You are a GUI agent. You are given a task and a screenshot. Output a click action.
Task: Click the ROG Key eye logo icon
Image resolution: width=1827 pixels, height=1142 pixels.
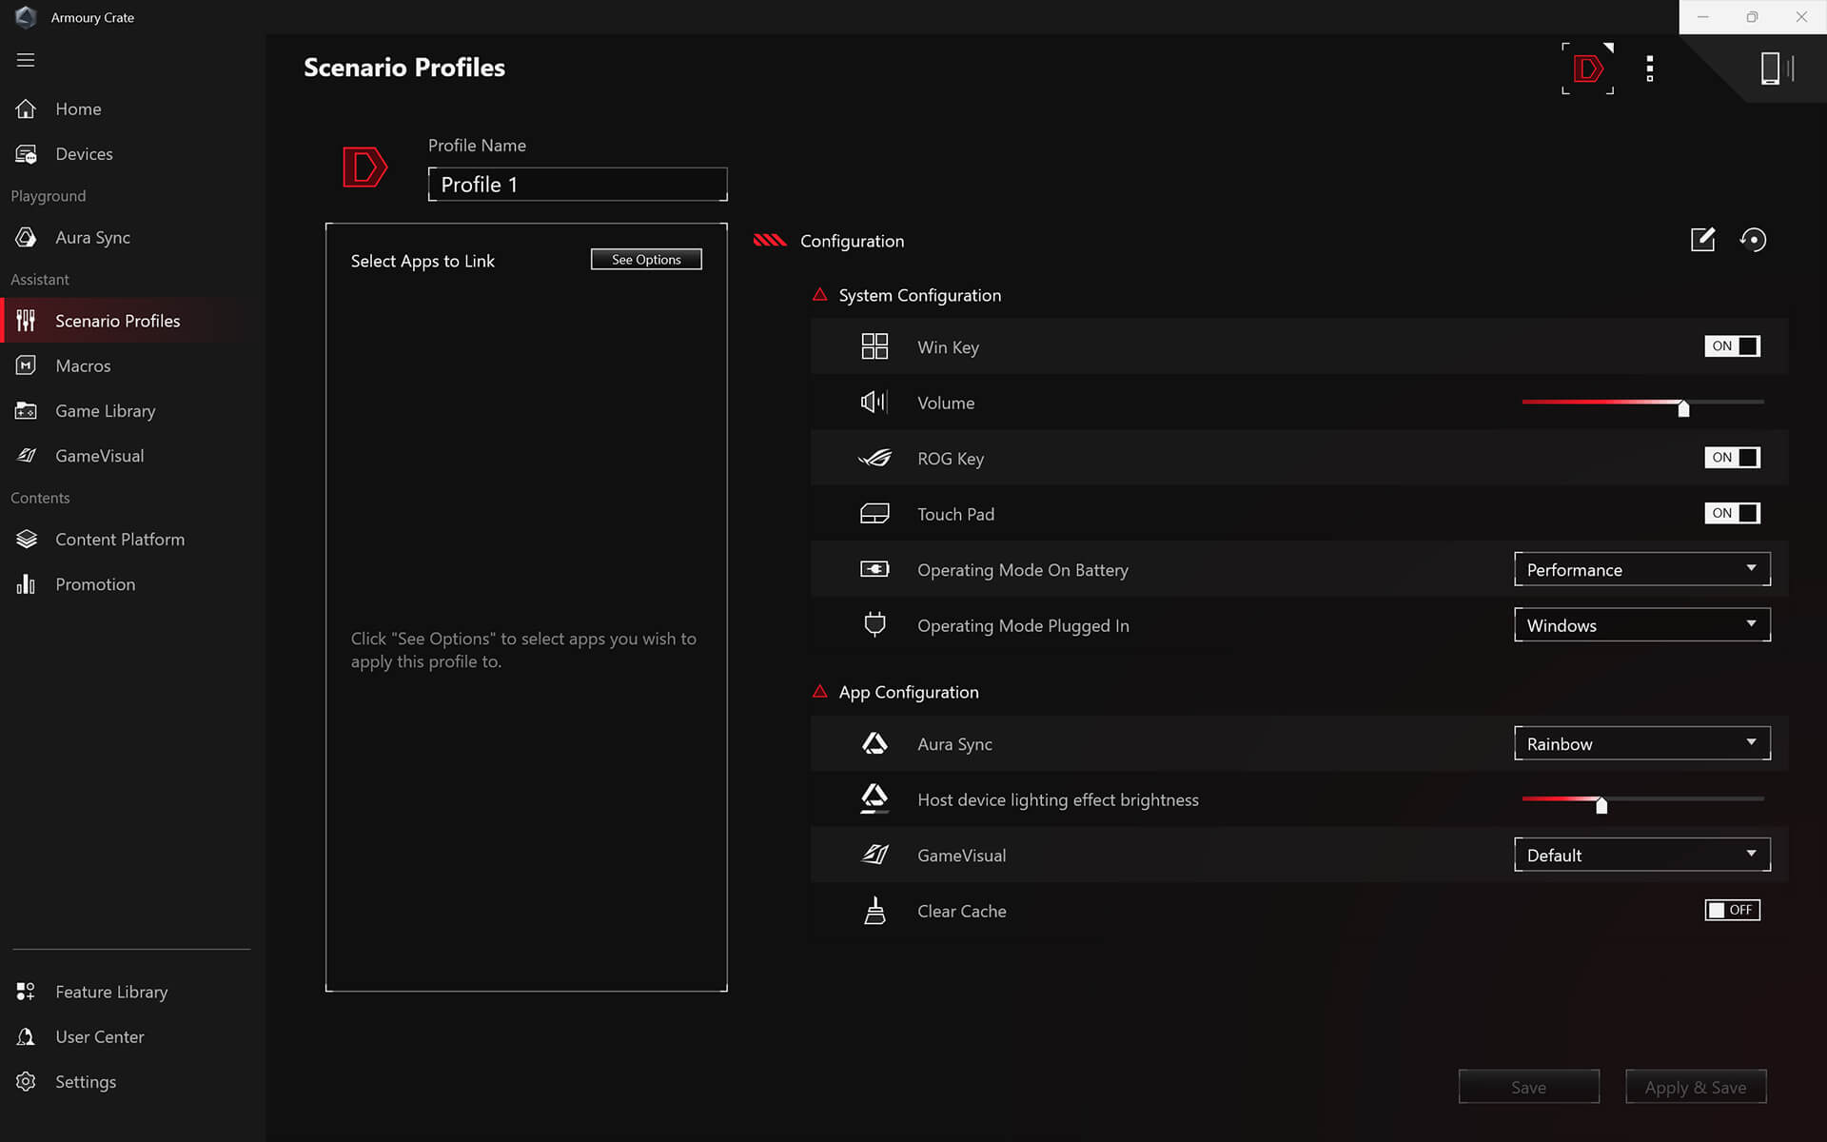[874, 458]
